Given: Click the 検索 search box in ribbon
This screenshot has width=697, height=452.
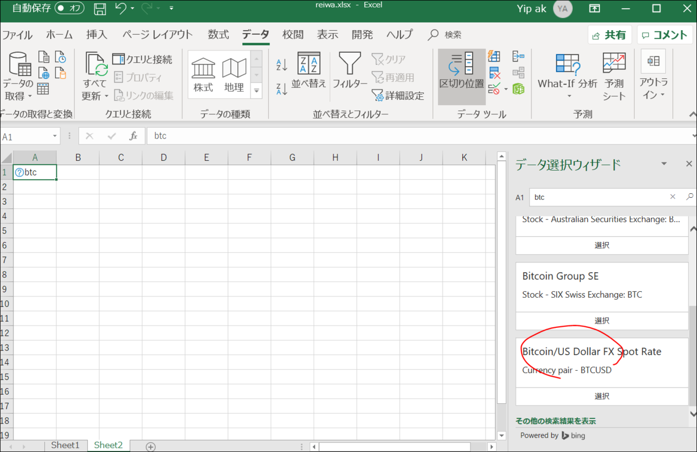Looking at the screenshot, I should (x=445, y=35).
